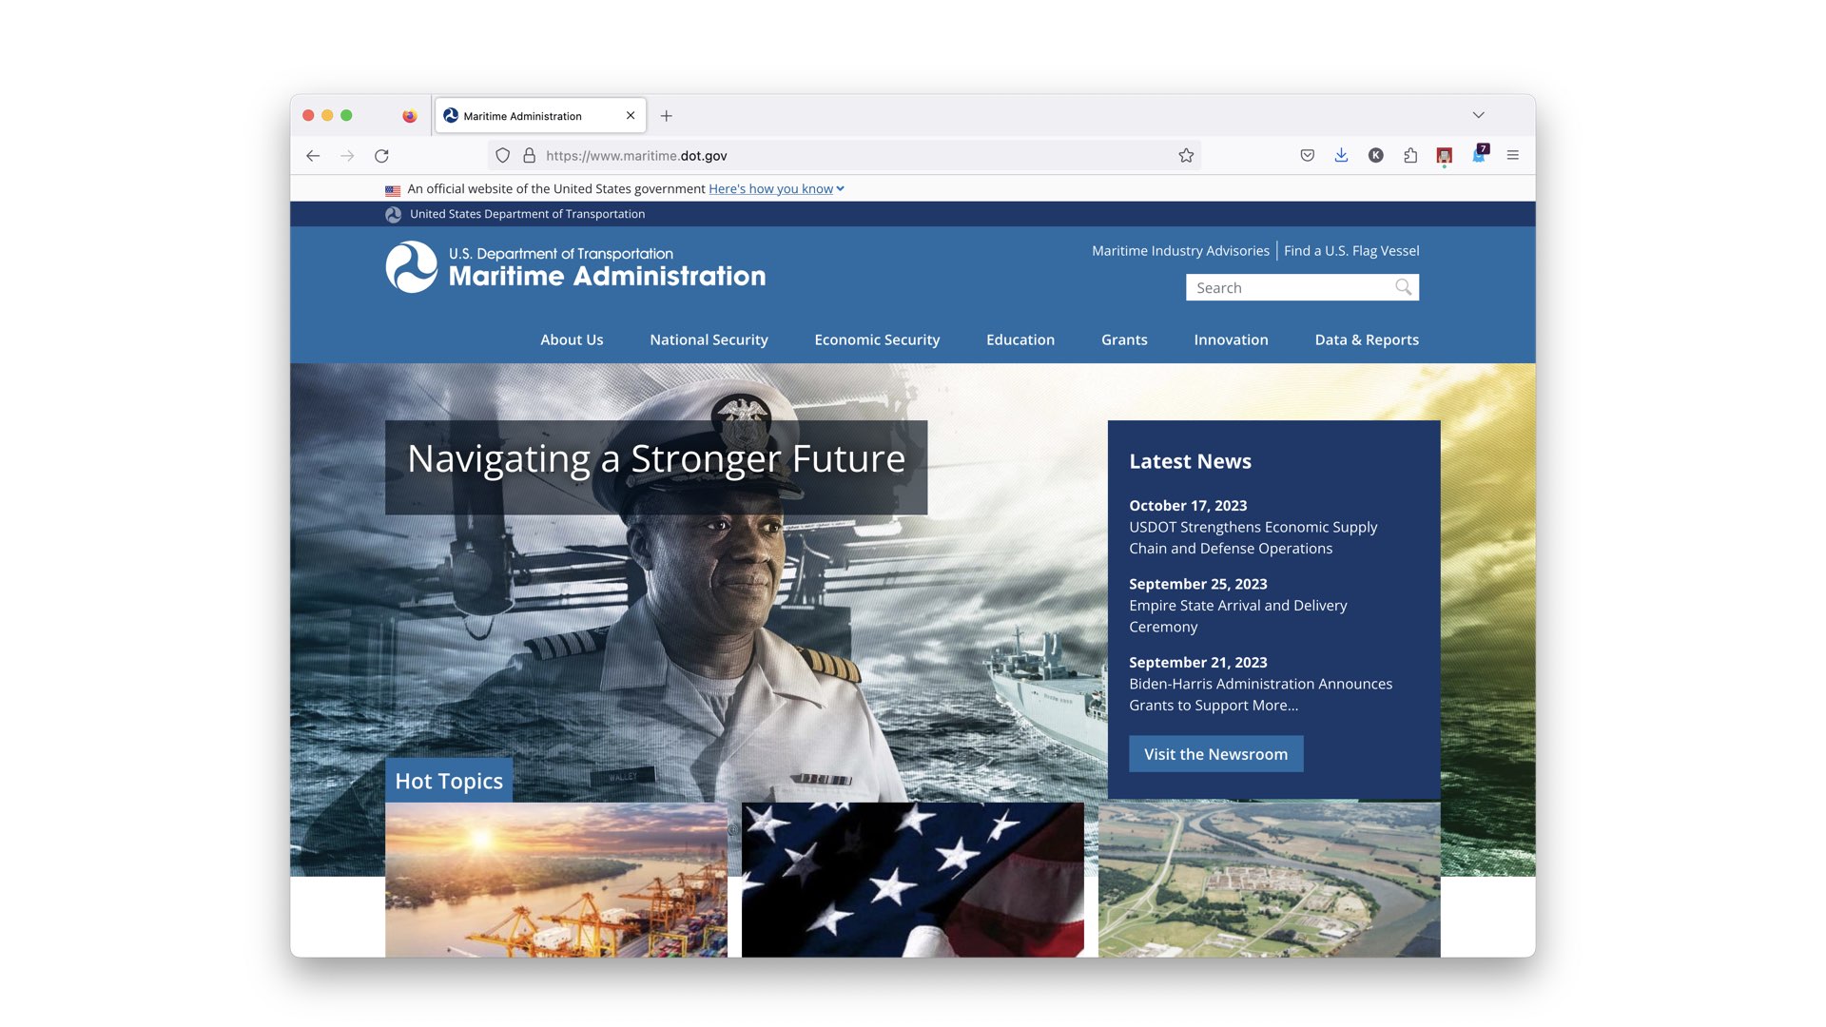This screenshot has height=1027, width=1826.
Task: Save page to Pocket icon
Action: tap(1308, 156)
